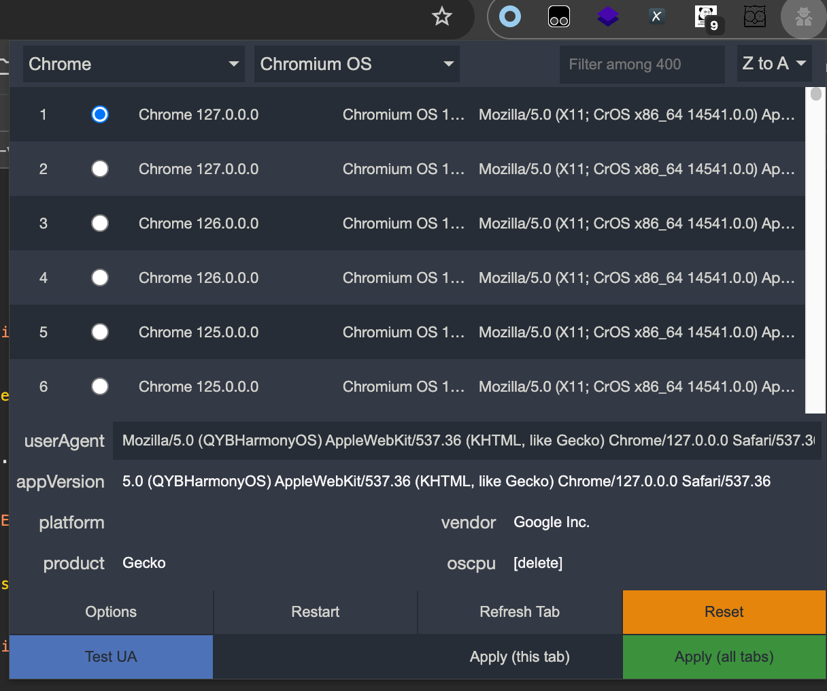Open the Z to A sort dropdown
This screenshot has width=827, height=691.
pyautogui.click(x=775, y=64)
